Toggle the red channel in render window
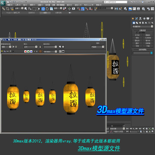The width and height of the screenshot is (155, 155). click(x=25, y=52)
